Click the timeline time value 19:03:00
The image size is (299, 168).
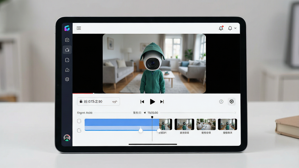pyautogui.click(x=153, y=113)
